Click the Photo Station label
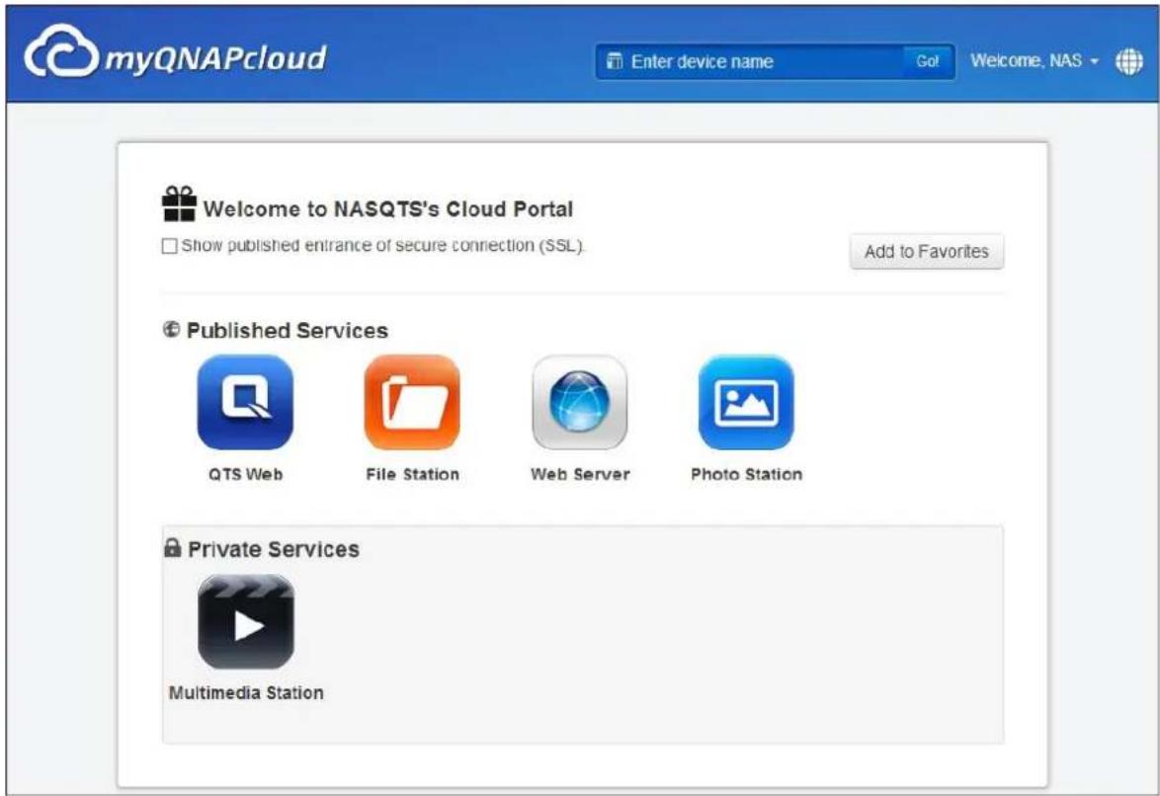 point(746,474)
